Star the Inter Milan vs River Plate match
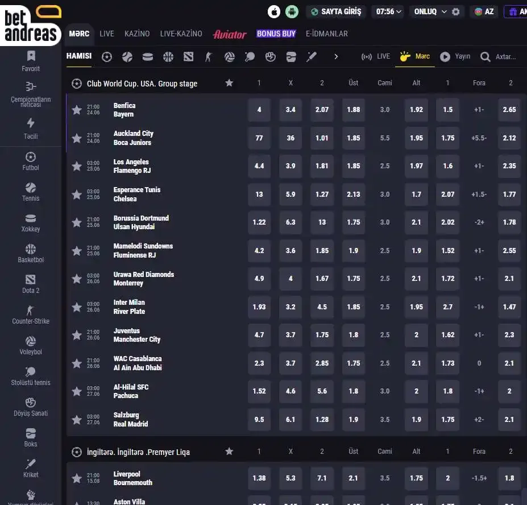The image size is (527, 505). click(x=77, y=307)
